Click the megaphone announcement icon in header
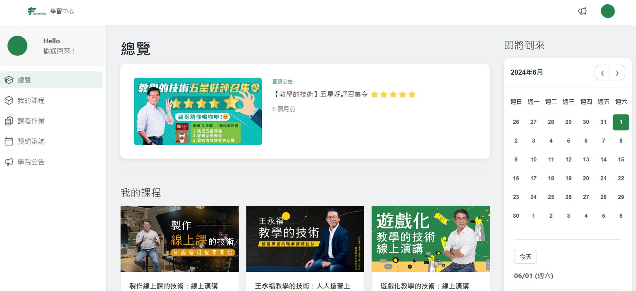 tap(582, 12)
